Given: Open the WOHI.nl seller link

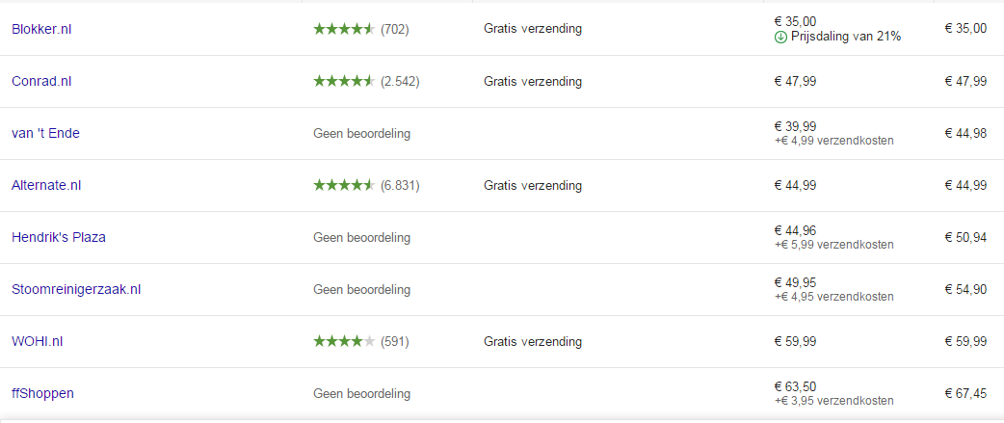Looking at the screenshot, I should pos(38,341).
